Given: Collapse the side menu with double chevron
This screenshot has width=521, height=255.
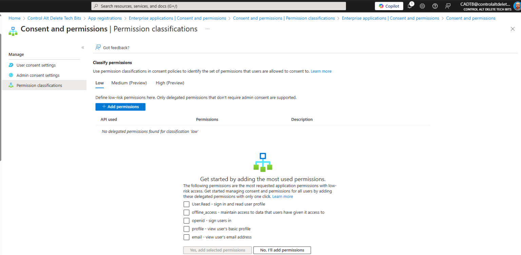Looking at the screenshot, I should [83, 48].
